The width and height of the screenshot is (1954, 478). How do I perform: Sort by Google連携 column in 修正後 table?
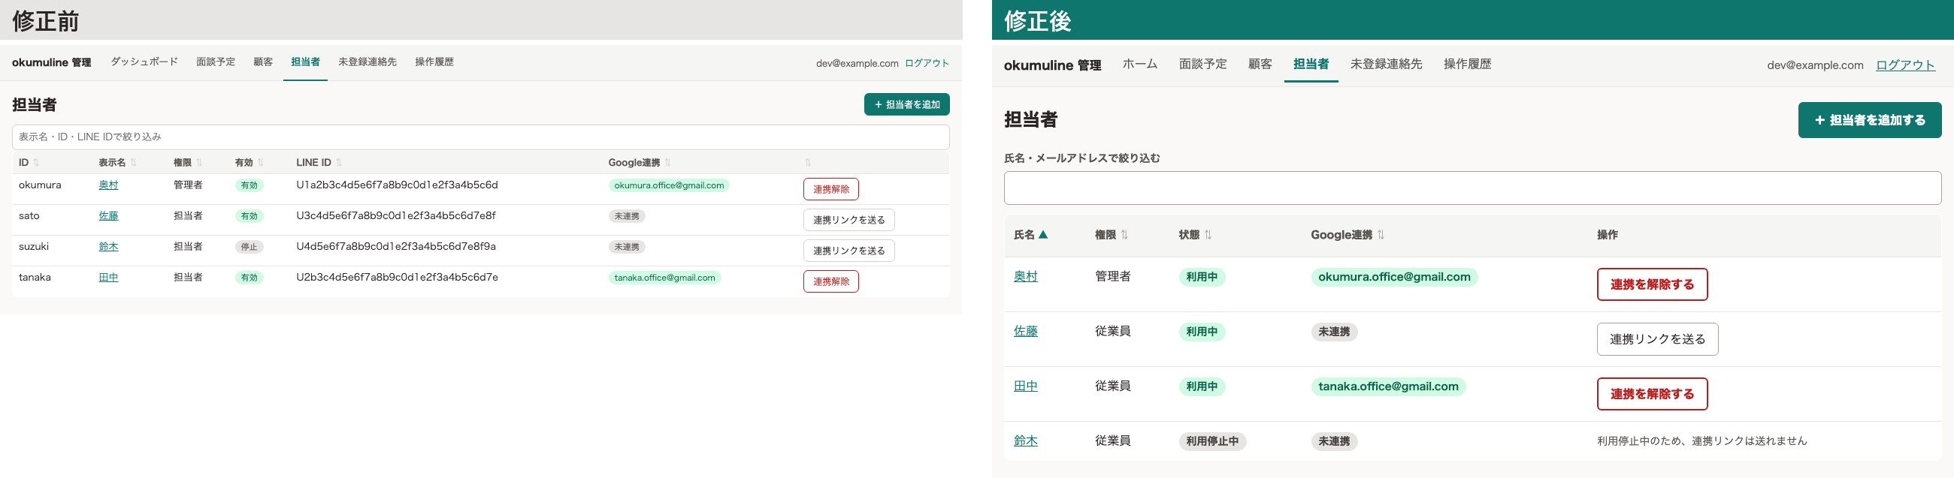point(1348,235)
